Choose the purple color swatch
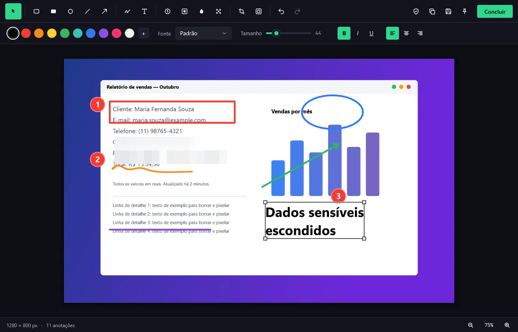The image size is (518, 332). [x=104, y=33]
